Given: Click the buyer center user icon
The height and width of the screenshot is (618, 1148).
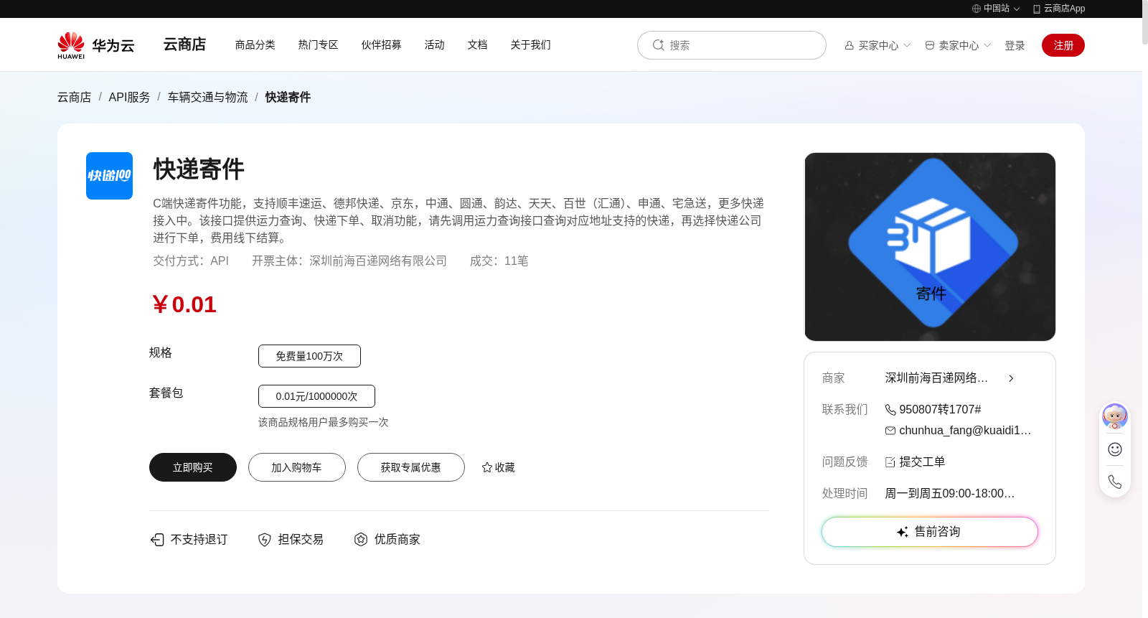Looking at the screenshot, I should (850, 45).
